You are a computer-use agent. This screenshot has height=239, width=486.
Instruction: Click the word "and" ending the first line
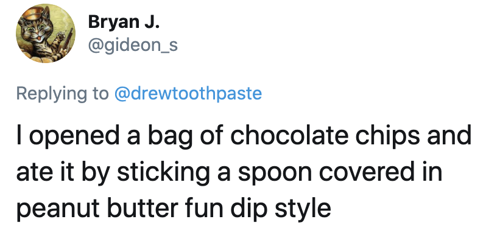point(449,135)
